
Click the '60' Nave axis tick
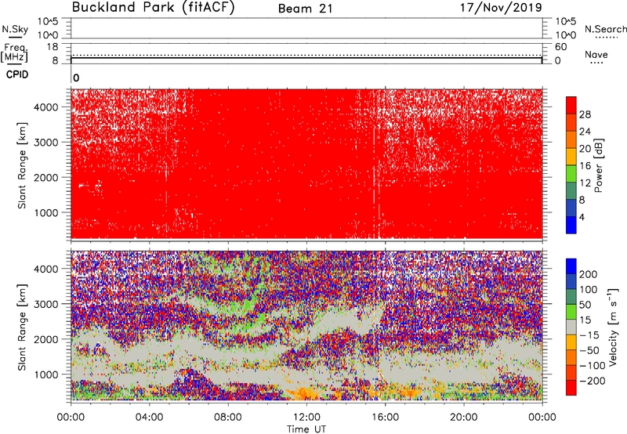[560, 47]
